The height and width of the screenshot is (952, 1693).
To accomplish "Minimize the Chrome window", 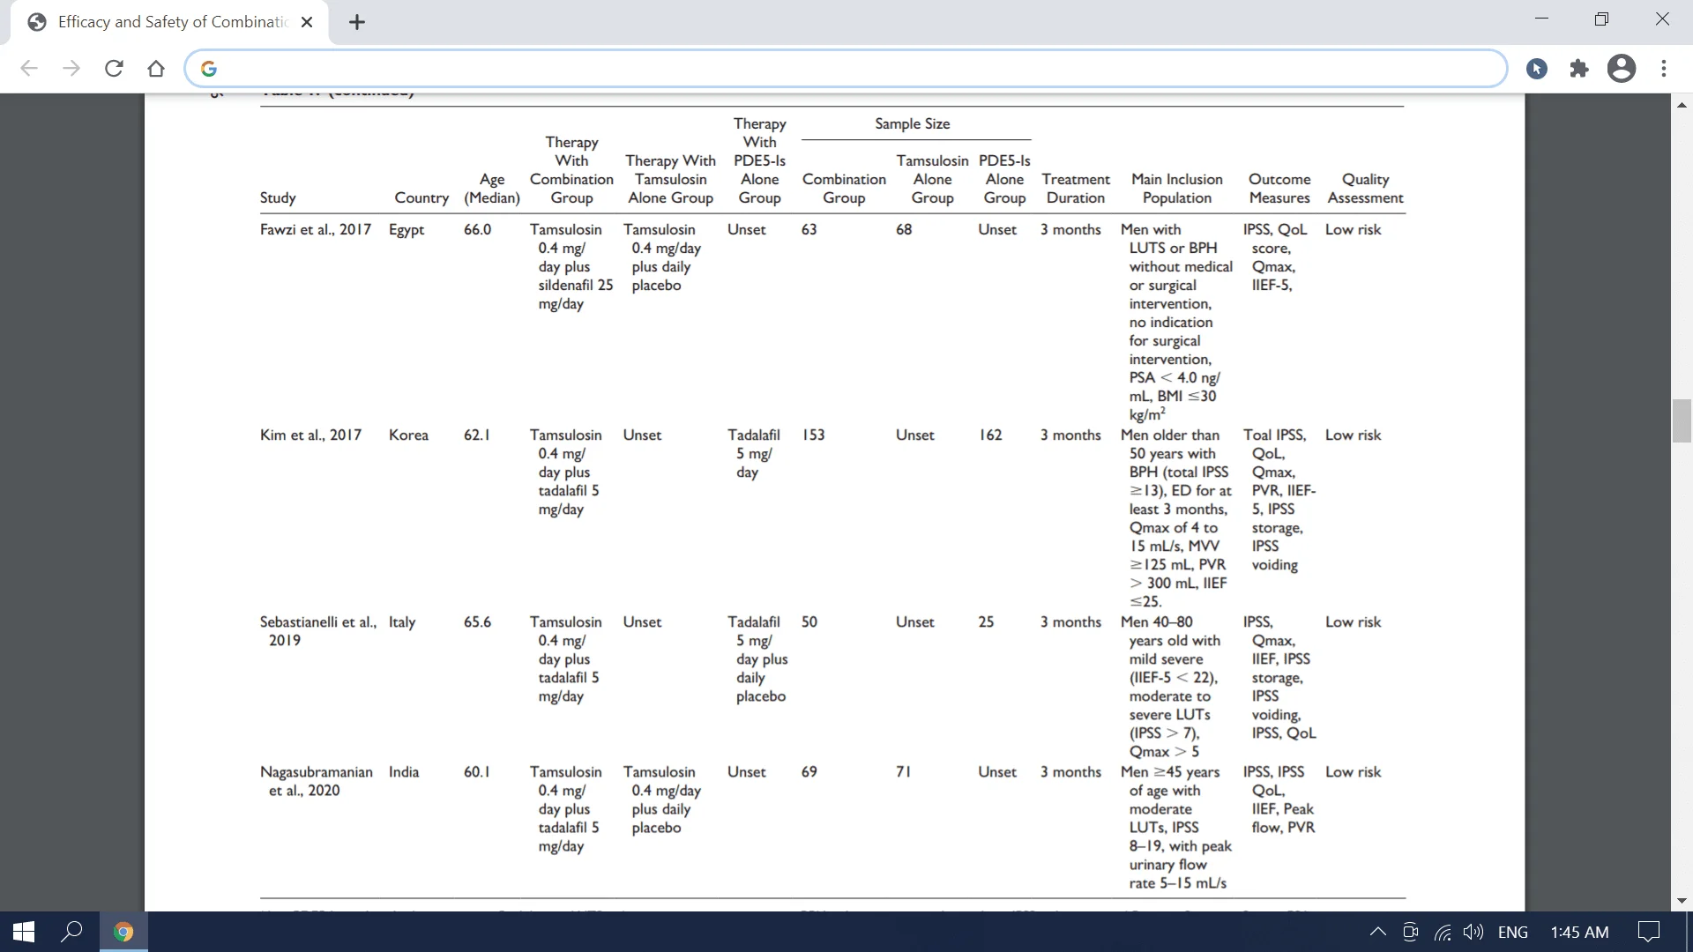I will pos(1541,19).
